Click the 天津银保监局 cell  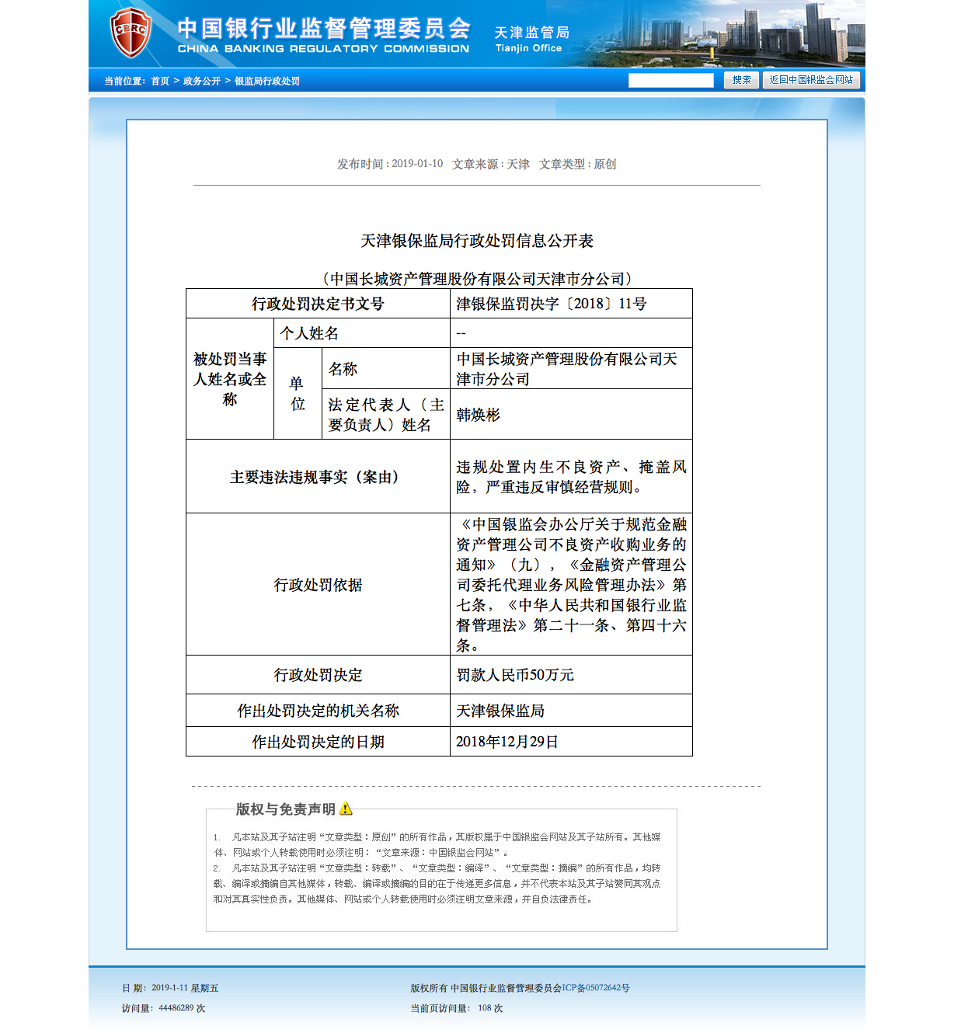(x=571, y=711)
